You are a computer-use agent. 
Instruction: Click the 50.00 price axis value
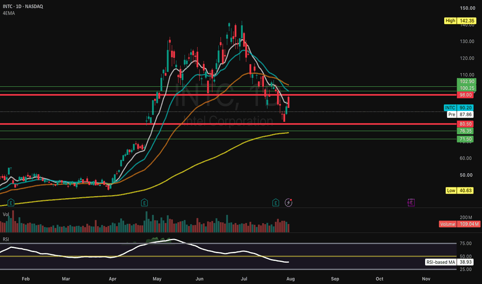tap(466, 175)
